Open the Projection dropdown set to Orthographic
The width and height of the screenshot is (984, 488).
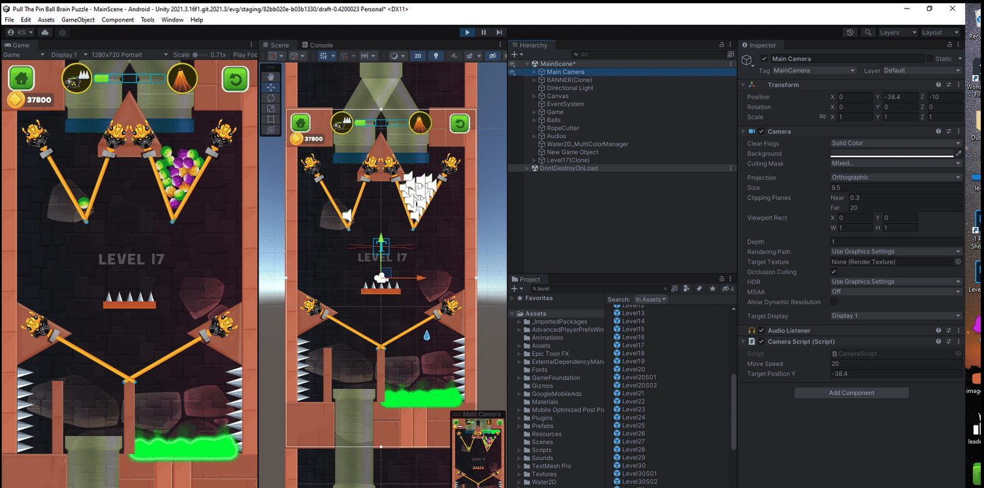coord(895,177)
